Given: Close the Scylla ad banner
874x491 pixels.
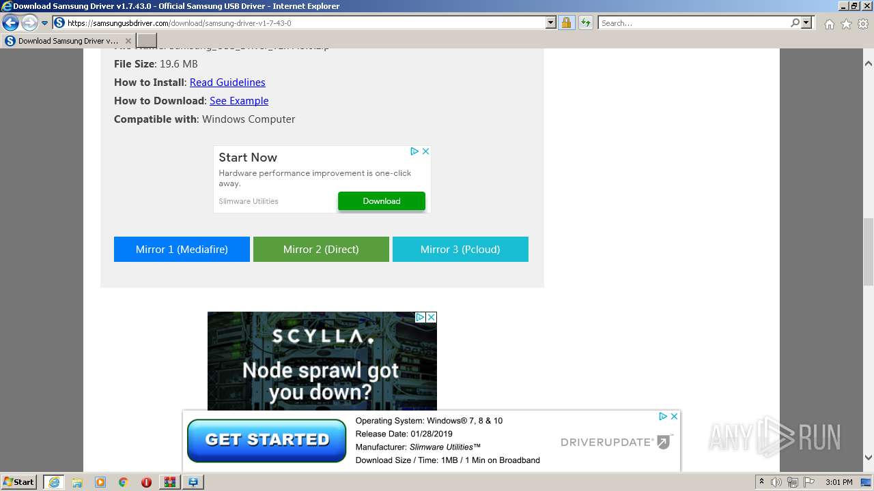Looking at the screenshot, I should 432,317.
